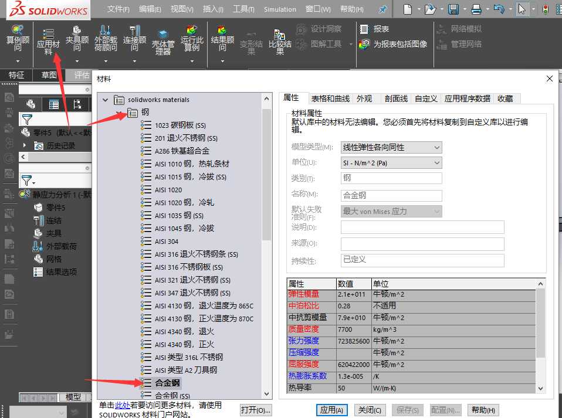Open the Simulation menu
The width and height of the screenshot is (562, 418).
(x=280, y=9)
